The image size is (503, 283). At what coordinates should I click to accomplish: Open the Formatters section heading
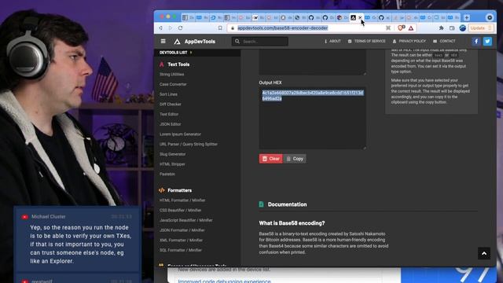[180, 190]
